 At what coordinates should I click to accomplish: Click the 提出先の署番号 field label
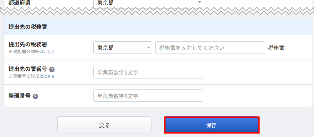(x=28, y=69)
